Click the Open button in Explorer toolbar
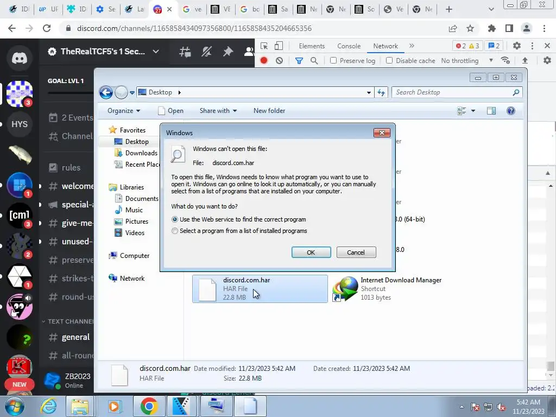This screenshot has width=556, height=417. (170, 111)
